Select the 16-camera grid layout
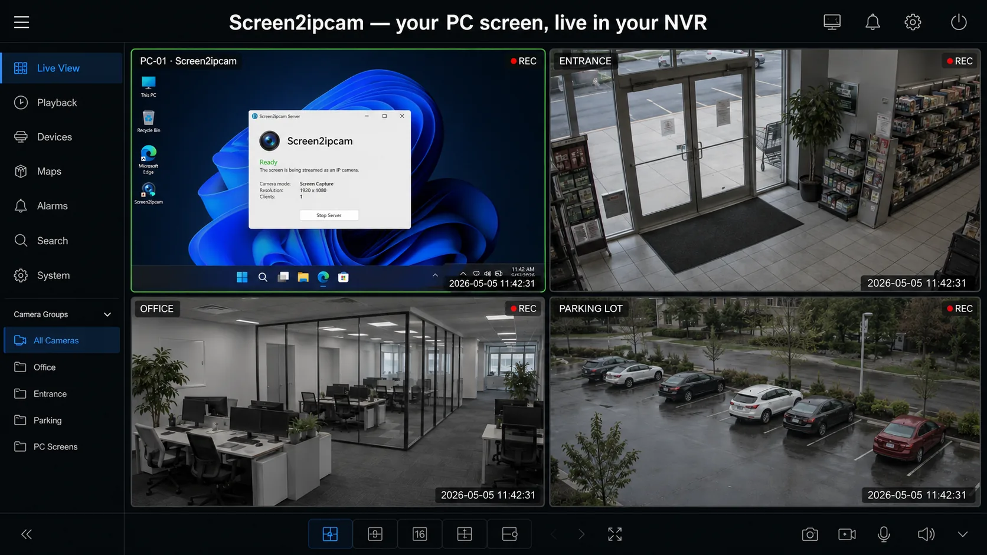The width and height of the screenshot is (987, 555). tap(420, 534)
